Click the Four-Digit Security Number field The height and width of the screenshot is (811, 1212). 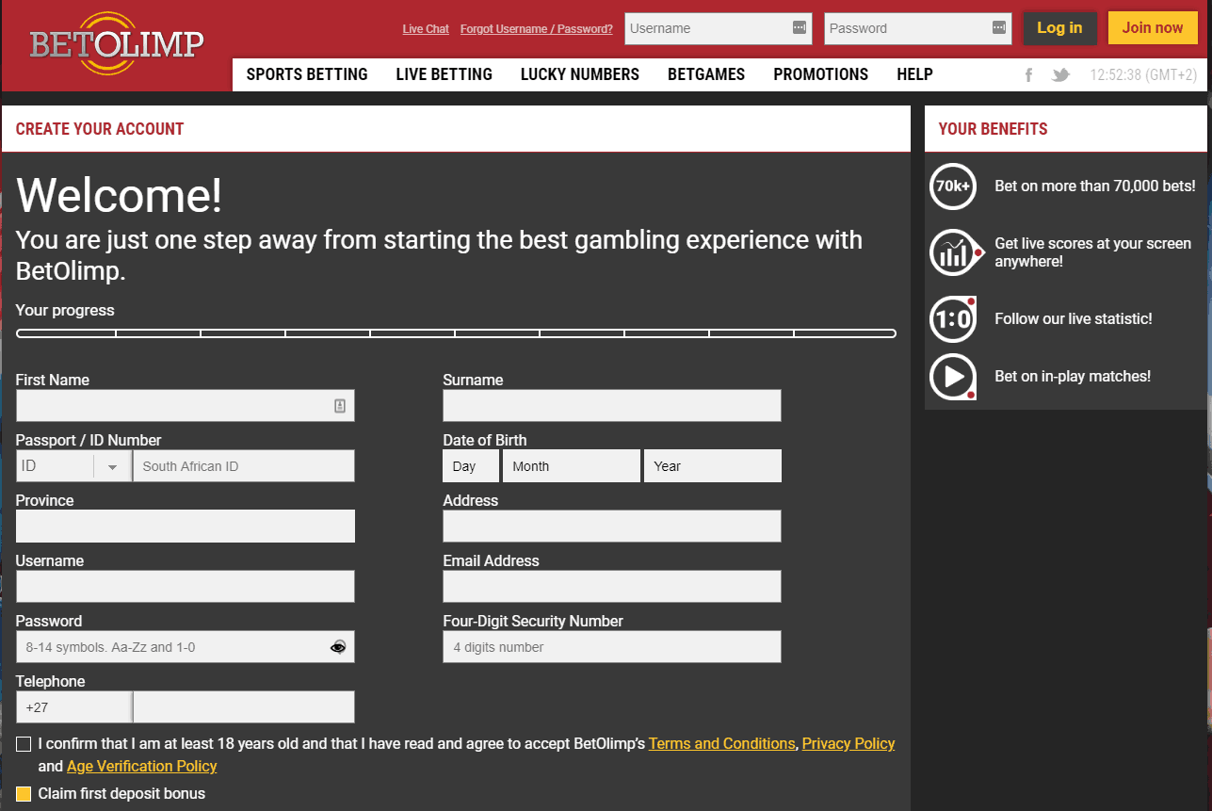tap(612, 647)
